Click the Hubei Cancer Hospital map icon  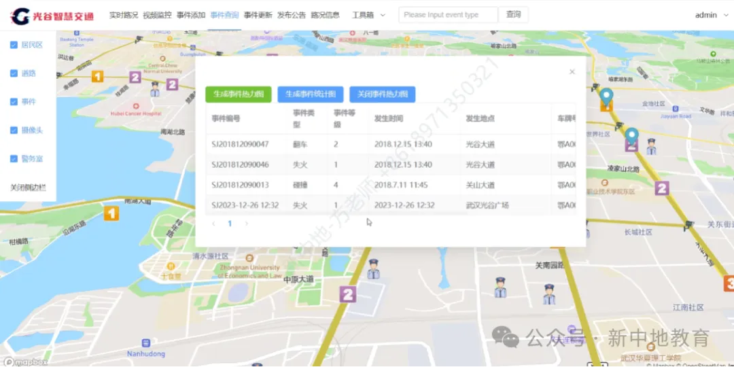point(136,106)
